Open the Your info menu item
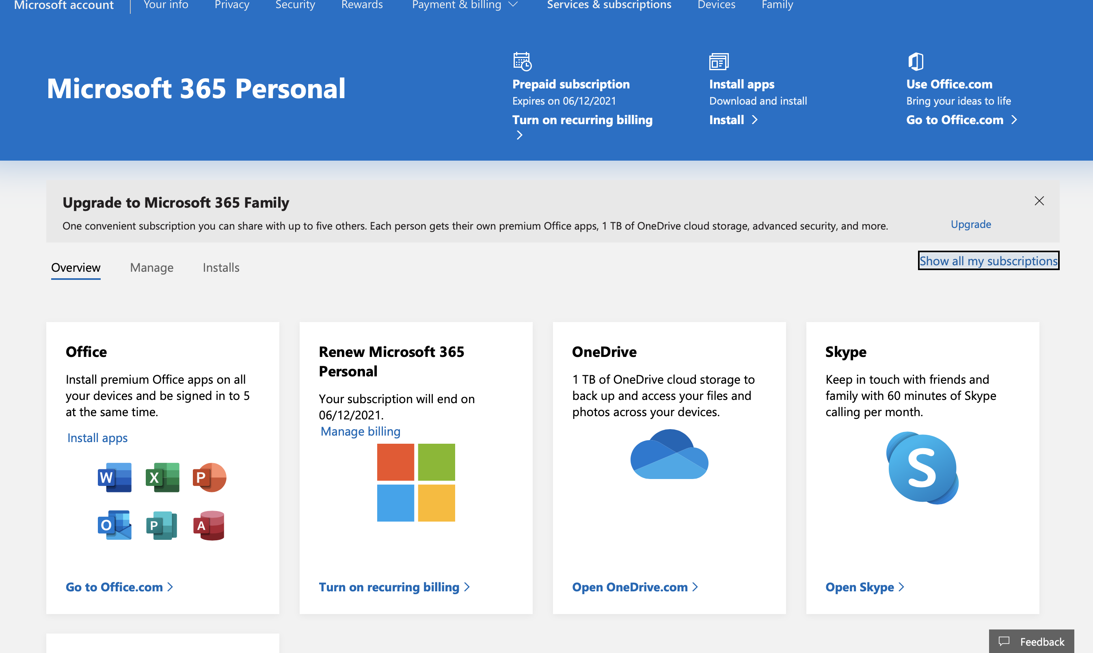Viewport: 1093px width, 653px height. 166,5
